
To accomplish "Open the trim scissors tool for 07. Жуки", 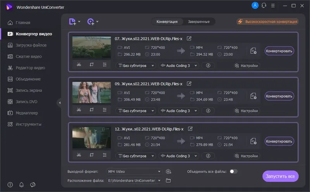I will [x=79, y=65].
